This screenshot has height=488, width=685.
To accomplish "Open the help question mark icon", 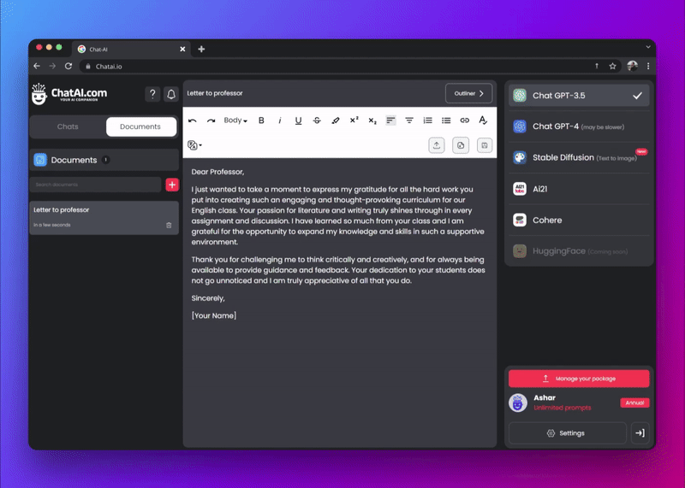I will click(x=152, y=94).
